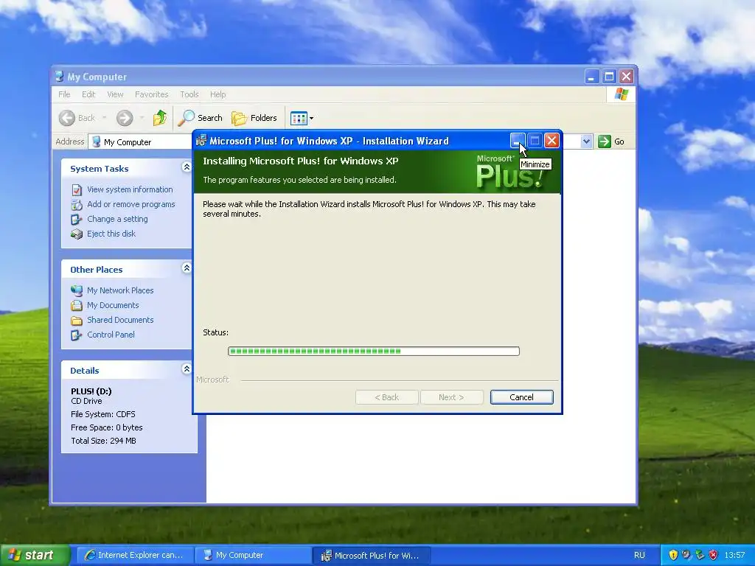Click the installation progress bar
Screen dimensions: 755x566
pos(374,351)
